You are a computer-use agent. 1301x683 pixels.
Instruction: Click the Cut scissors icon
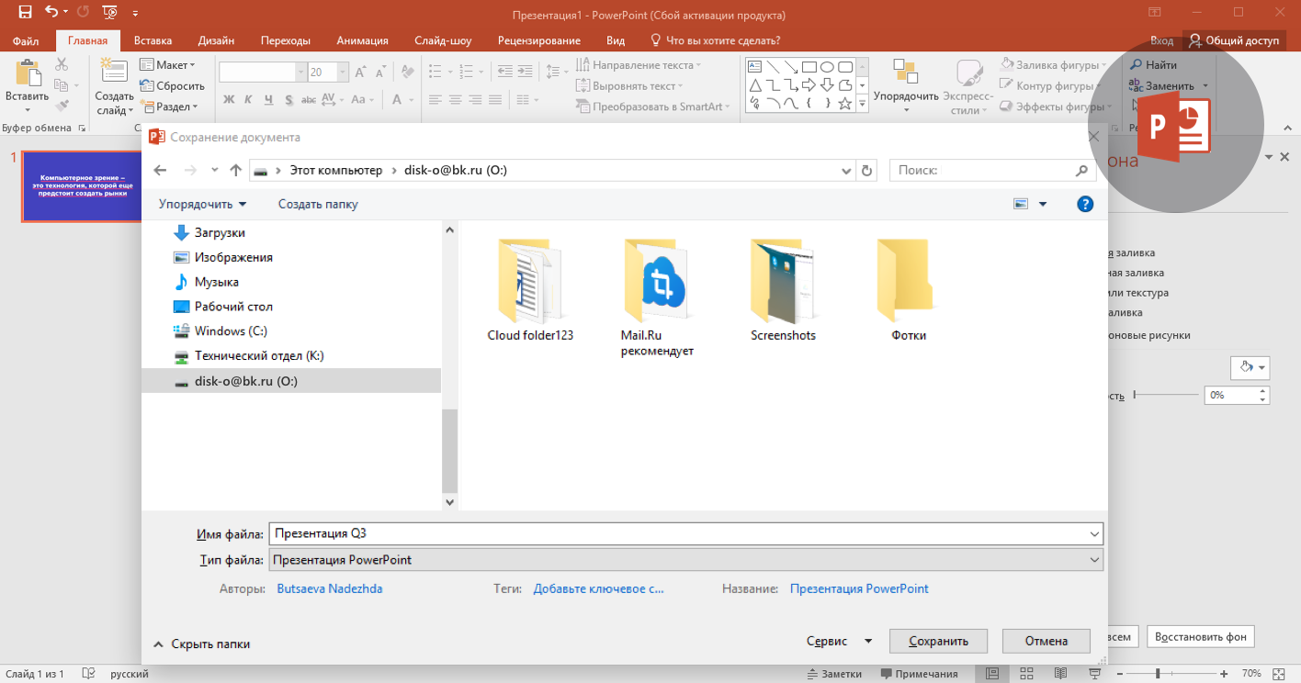click(x=62, y=64)
